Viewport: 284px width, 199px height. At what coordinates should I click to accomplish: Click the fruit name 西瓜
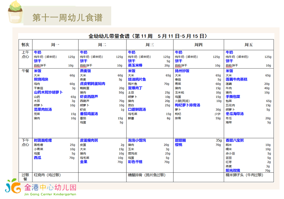click(x=38, y=157)
